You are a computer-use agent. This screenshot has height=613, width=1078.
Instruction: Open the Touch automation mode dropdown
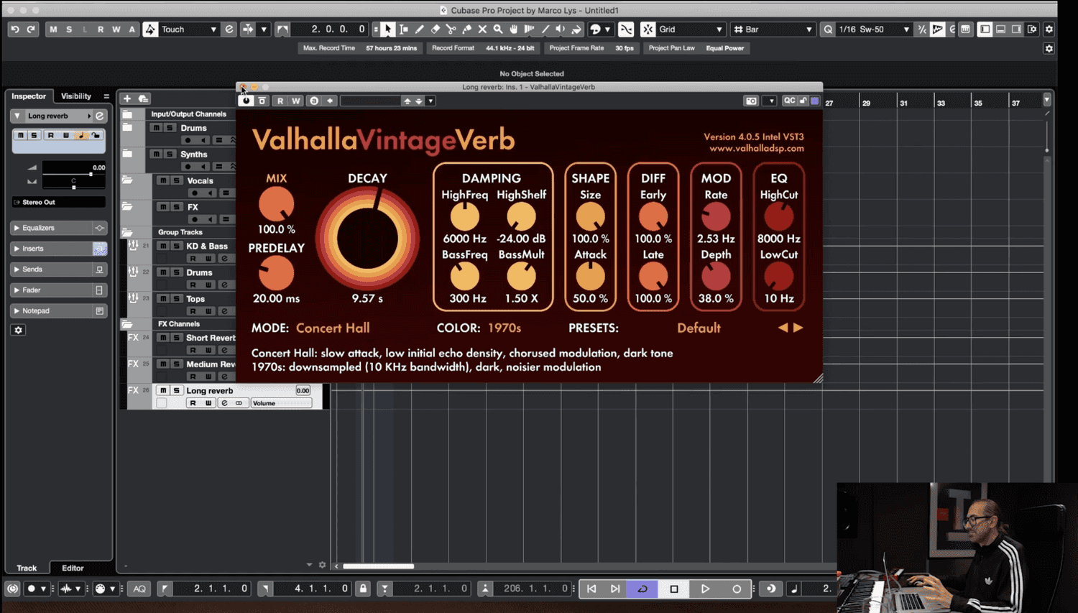coord(189,29)
